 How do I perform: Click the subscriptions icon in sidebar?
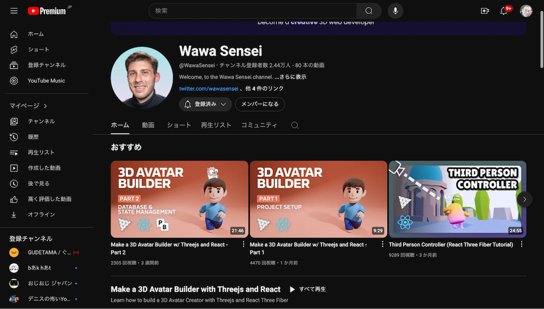[x=14, y=65]
